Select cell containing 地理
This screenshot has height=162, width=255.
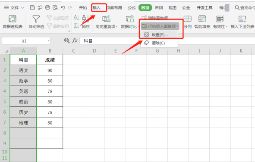click(x=23, y=122)
